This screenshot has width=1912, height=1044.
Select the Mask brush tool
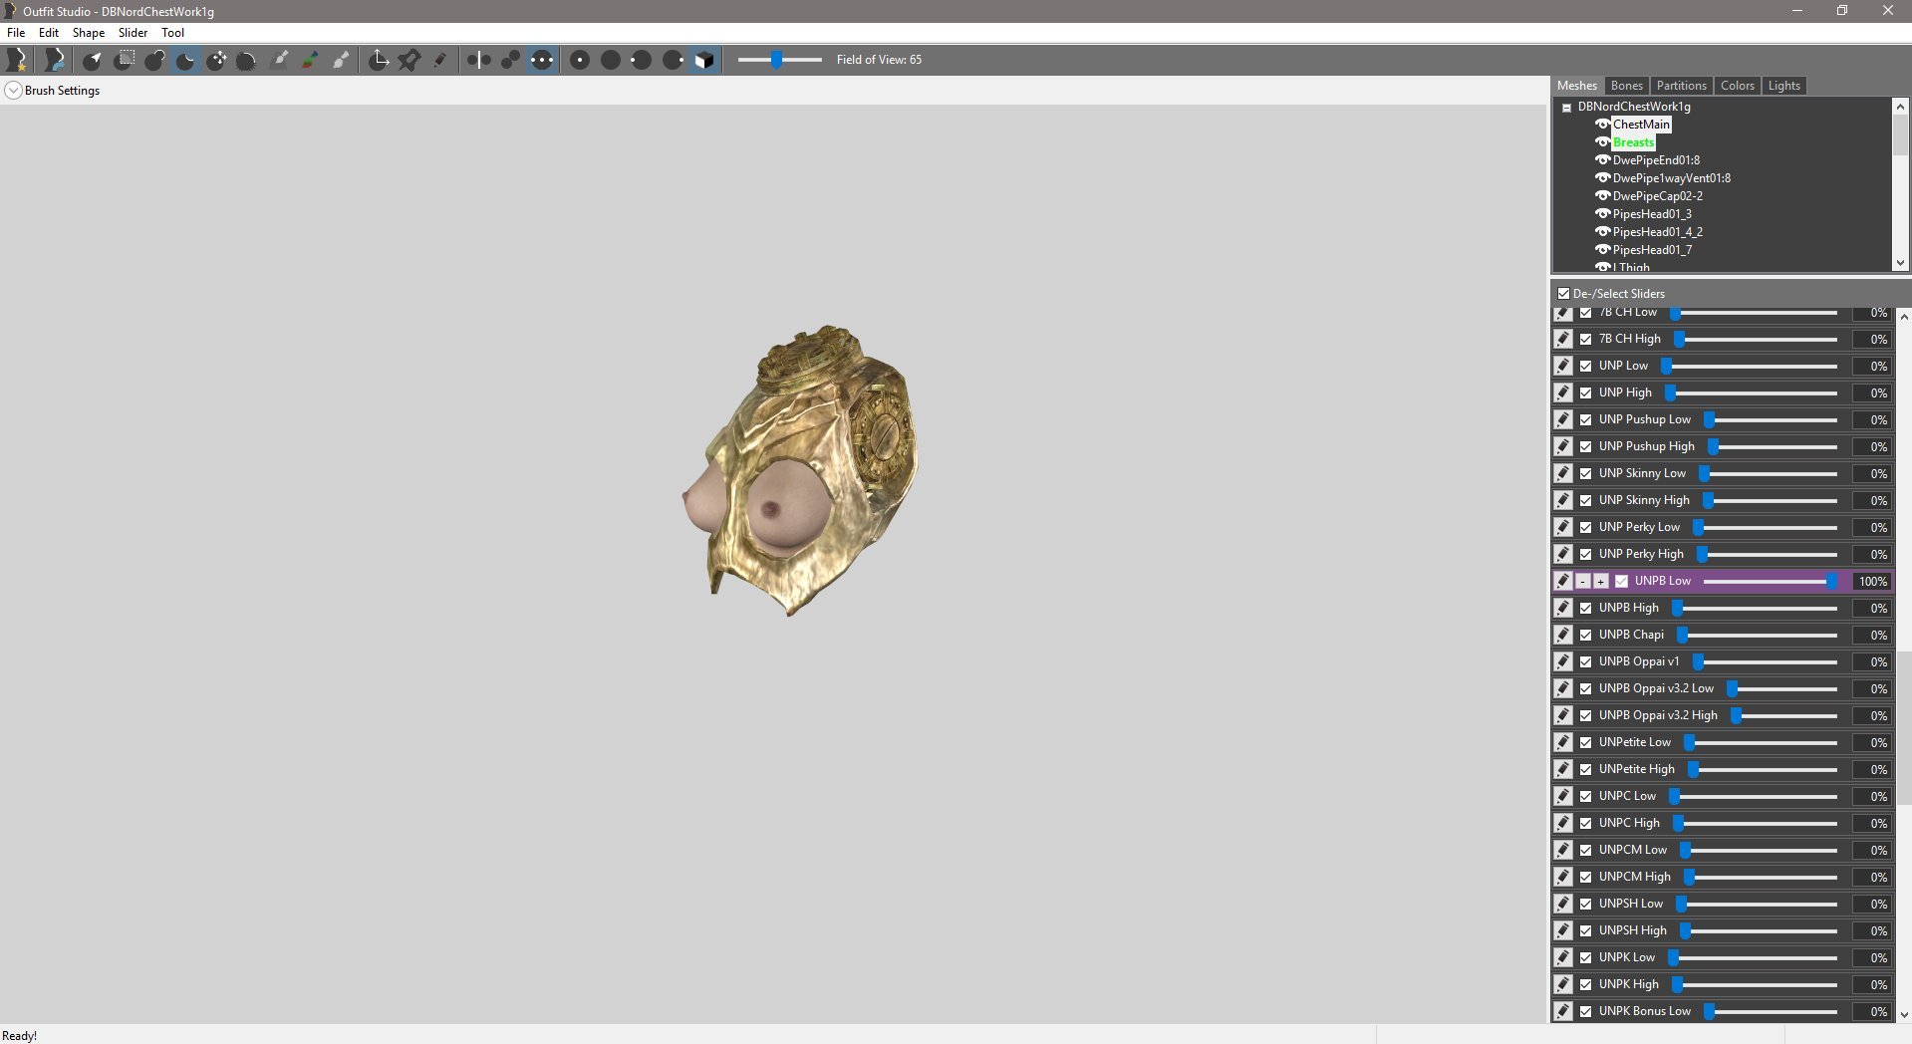coord(124,61)
